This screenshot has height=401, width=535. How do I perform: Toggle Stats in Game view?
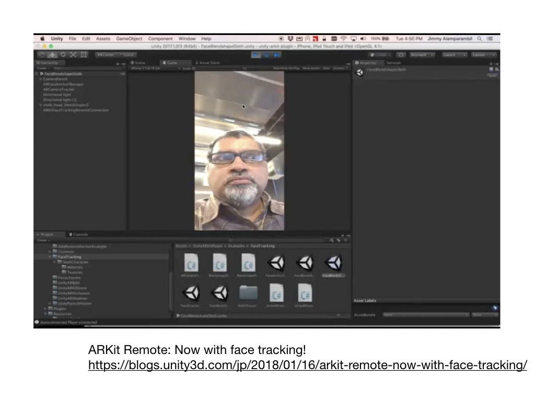pos(326,68)
